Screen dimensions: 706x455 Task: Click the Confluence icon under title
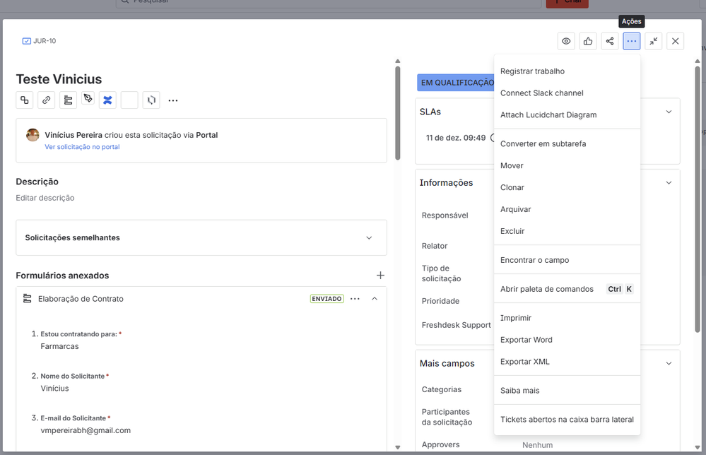pos(107,100)
